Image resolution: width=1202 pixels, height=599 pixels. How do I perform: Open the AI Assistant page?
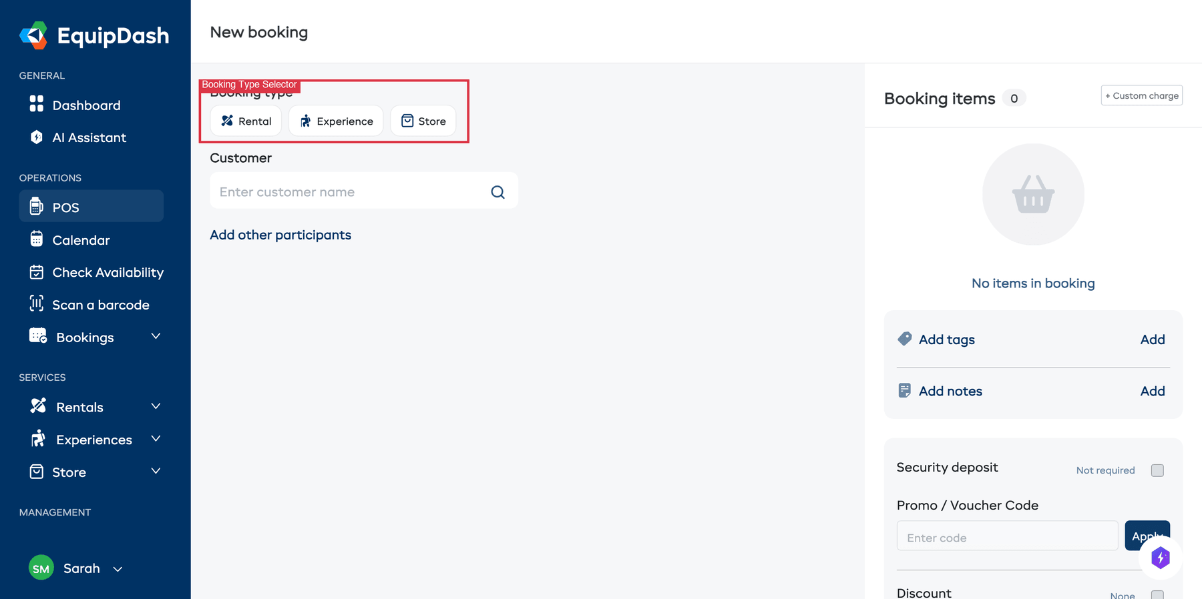[x=89, y=137]
